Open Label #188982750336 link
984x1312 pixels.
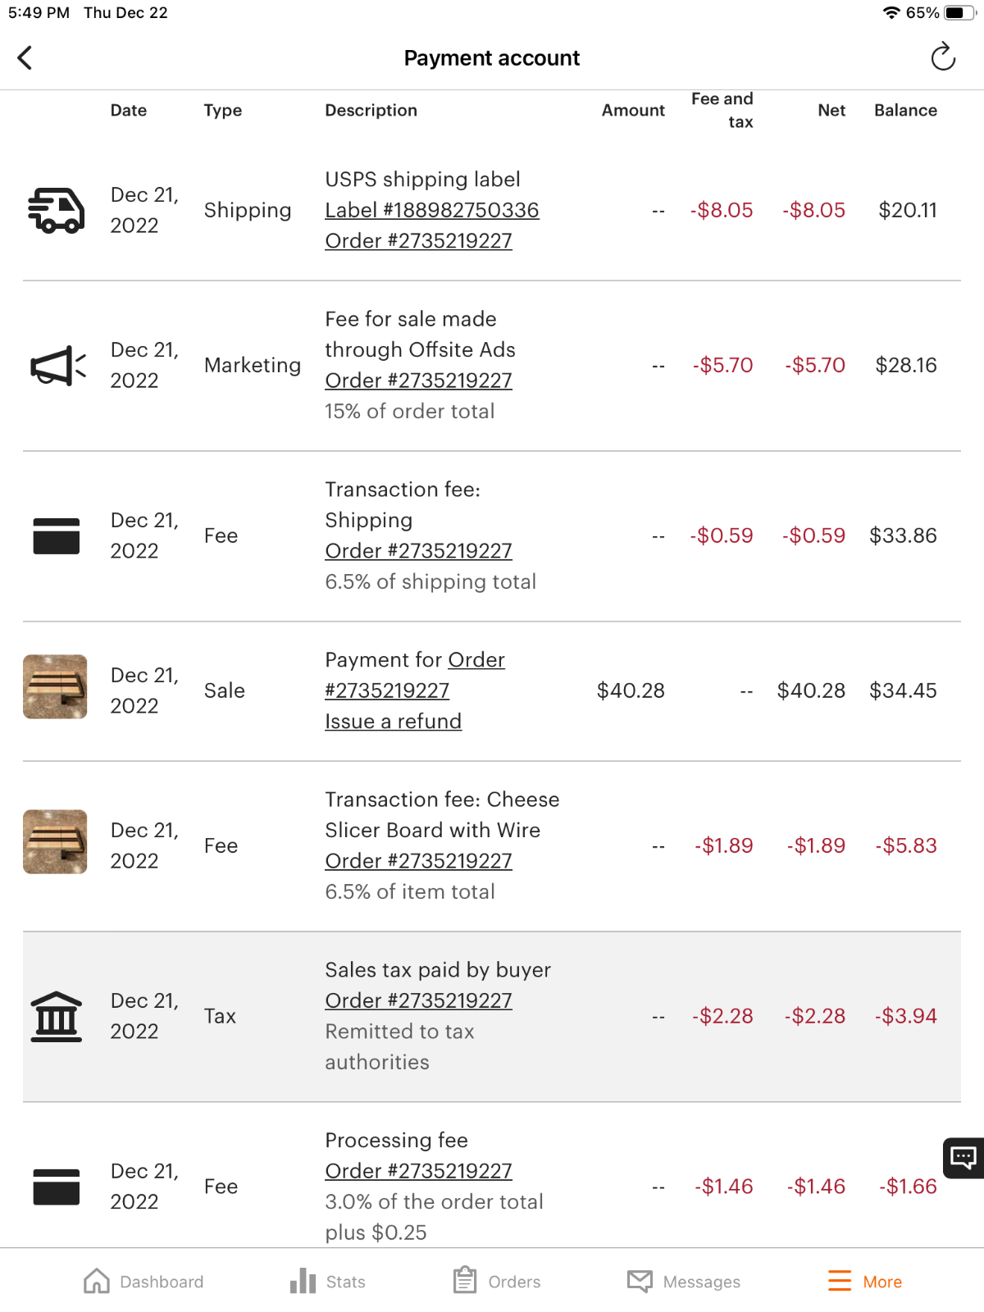pos(431,211)
